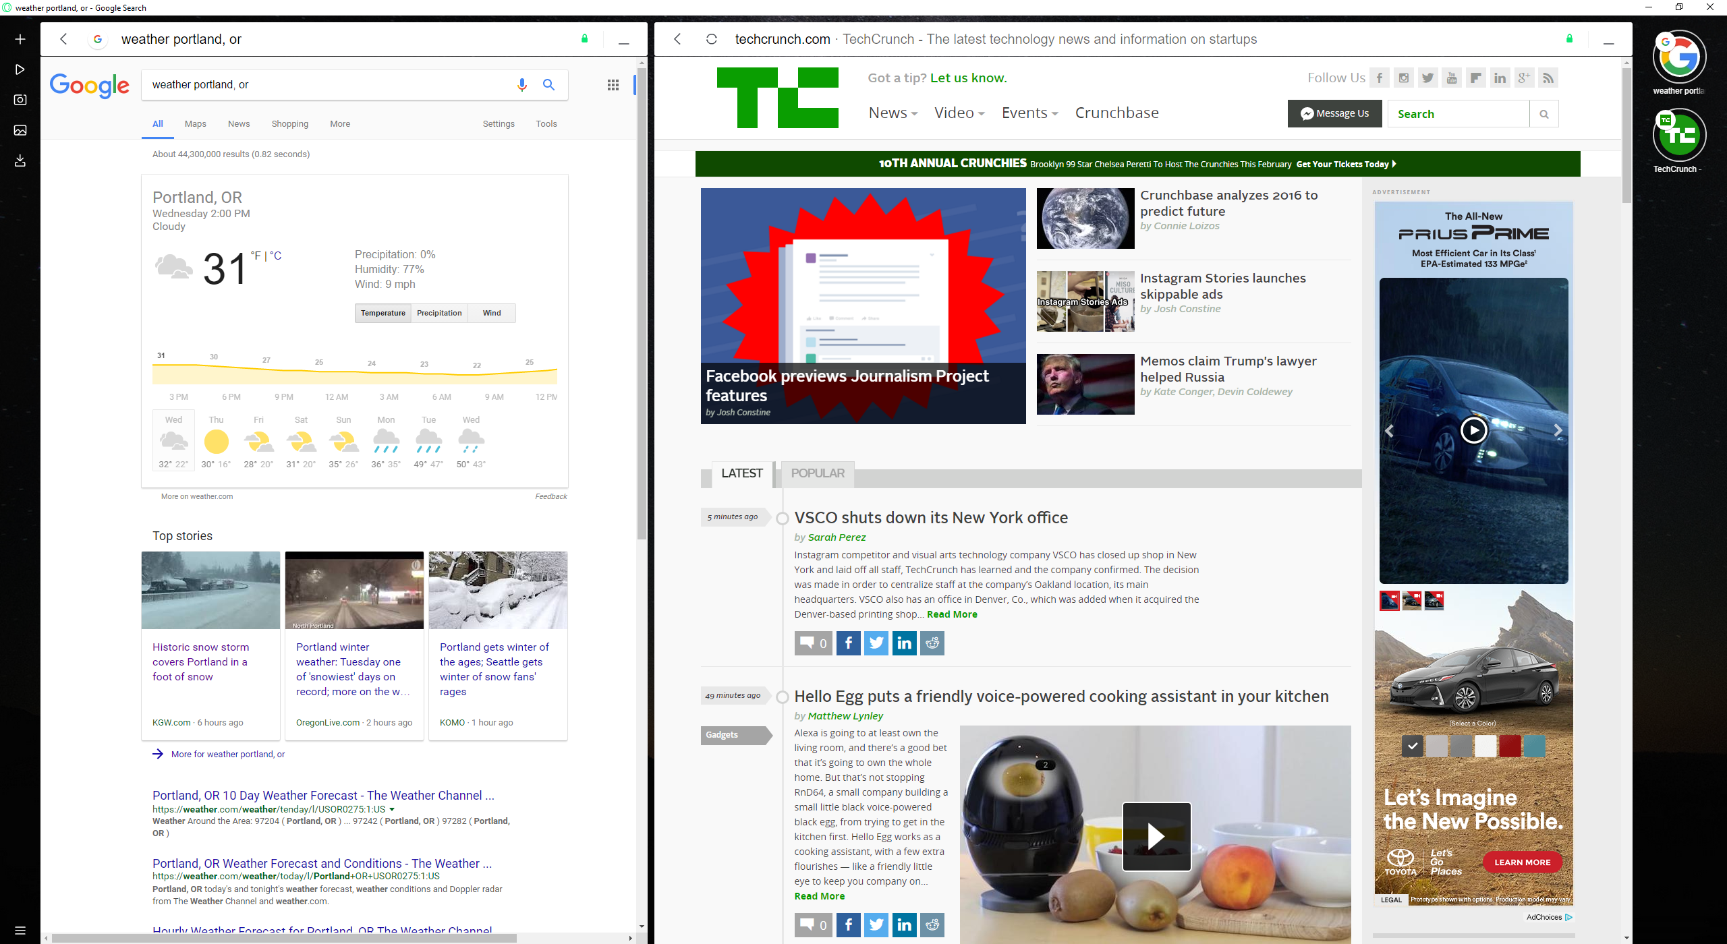Image resolution: width=1727 pixels, height=944 pixels.
Task: Open the Google Maps results tab
Action: [x=195, y=124]
